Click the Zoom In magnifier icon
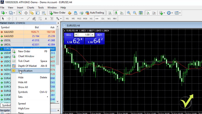This screenshot has width=202, height=114. click(x=129, y=13)
